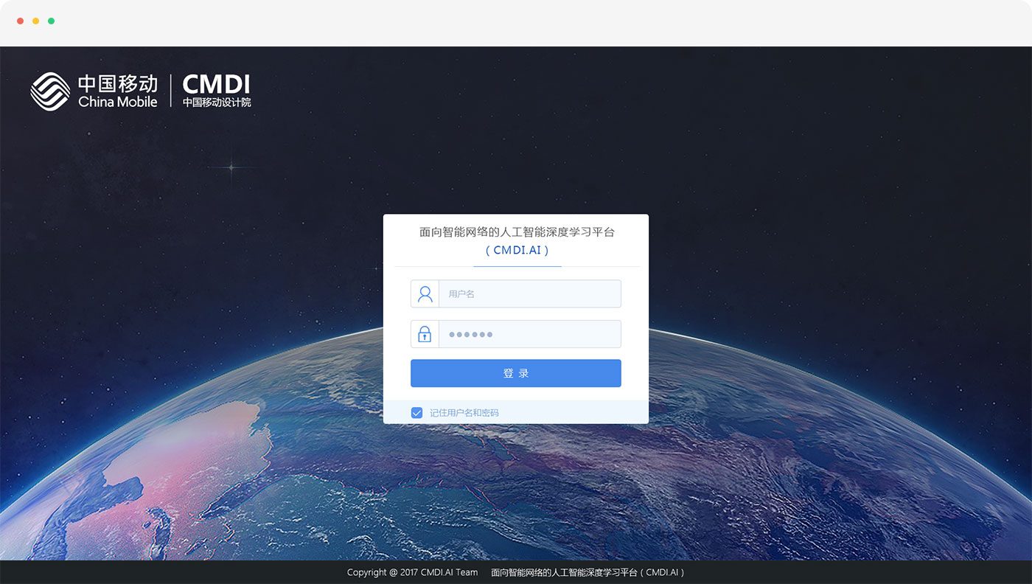Click the divider line under the CMDI.AI title
This screenshot has width=1032, height=584.
coord(516,268)
